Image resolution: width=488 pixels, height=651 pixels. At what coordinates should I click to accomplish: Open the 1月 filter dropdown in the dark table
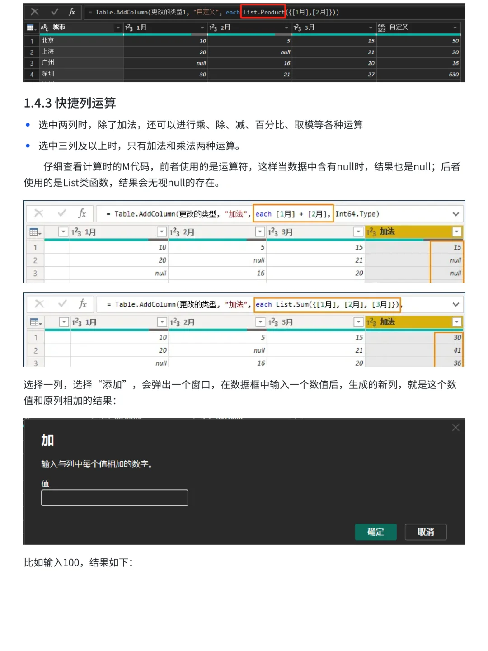click(x=202, y=28)
